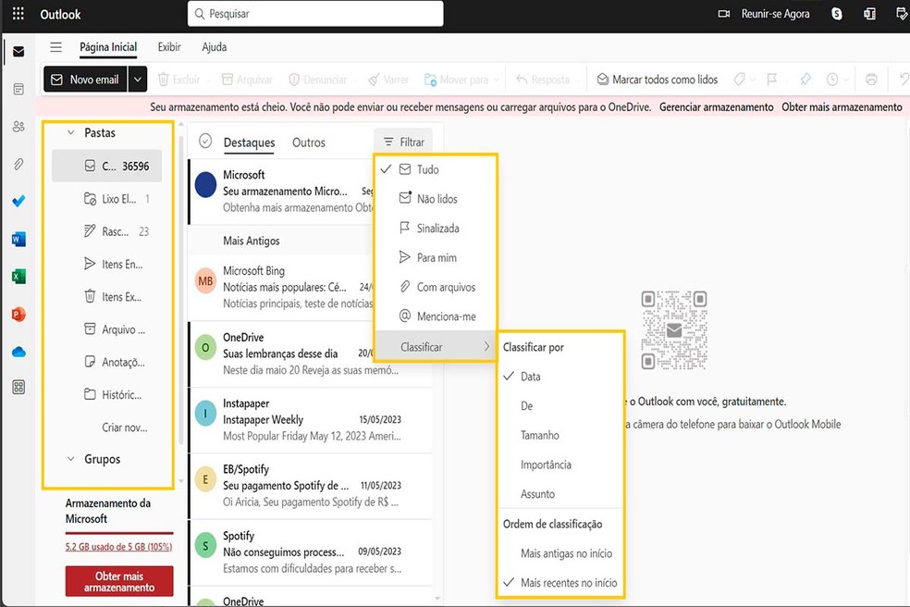Image resolution: width=910 pixels, height=607 pixels.
Task: Select the Mail icon in the left rail
Action: tap(18, 51)
